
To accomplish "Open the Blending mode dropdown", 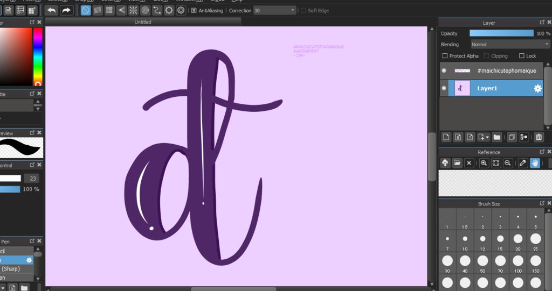I will pos(510,45).
